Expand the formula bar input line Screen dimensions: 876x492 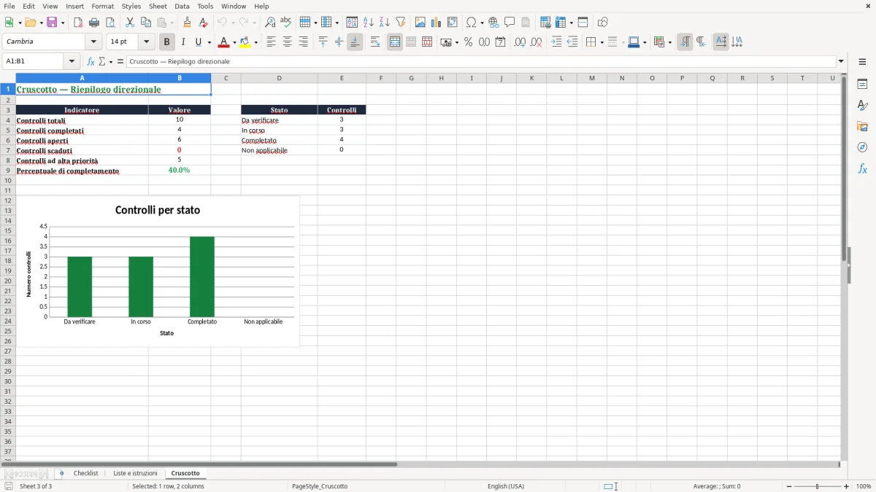click(x=841, y=62)
